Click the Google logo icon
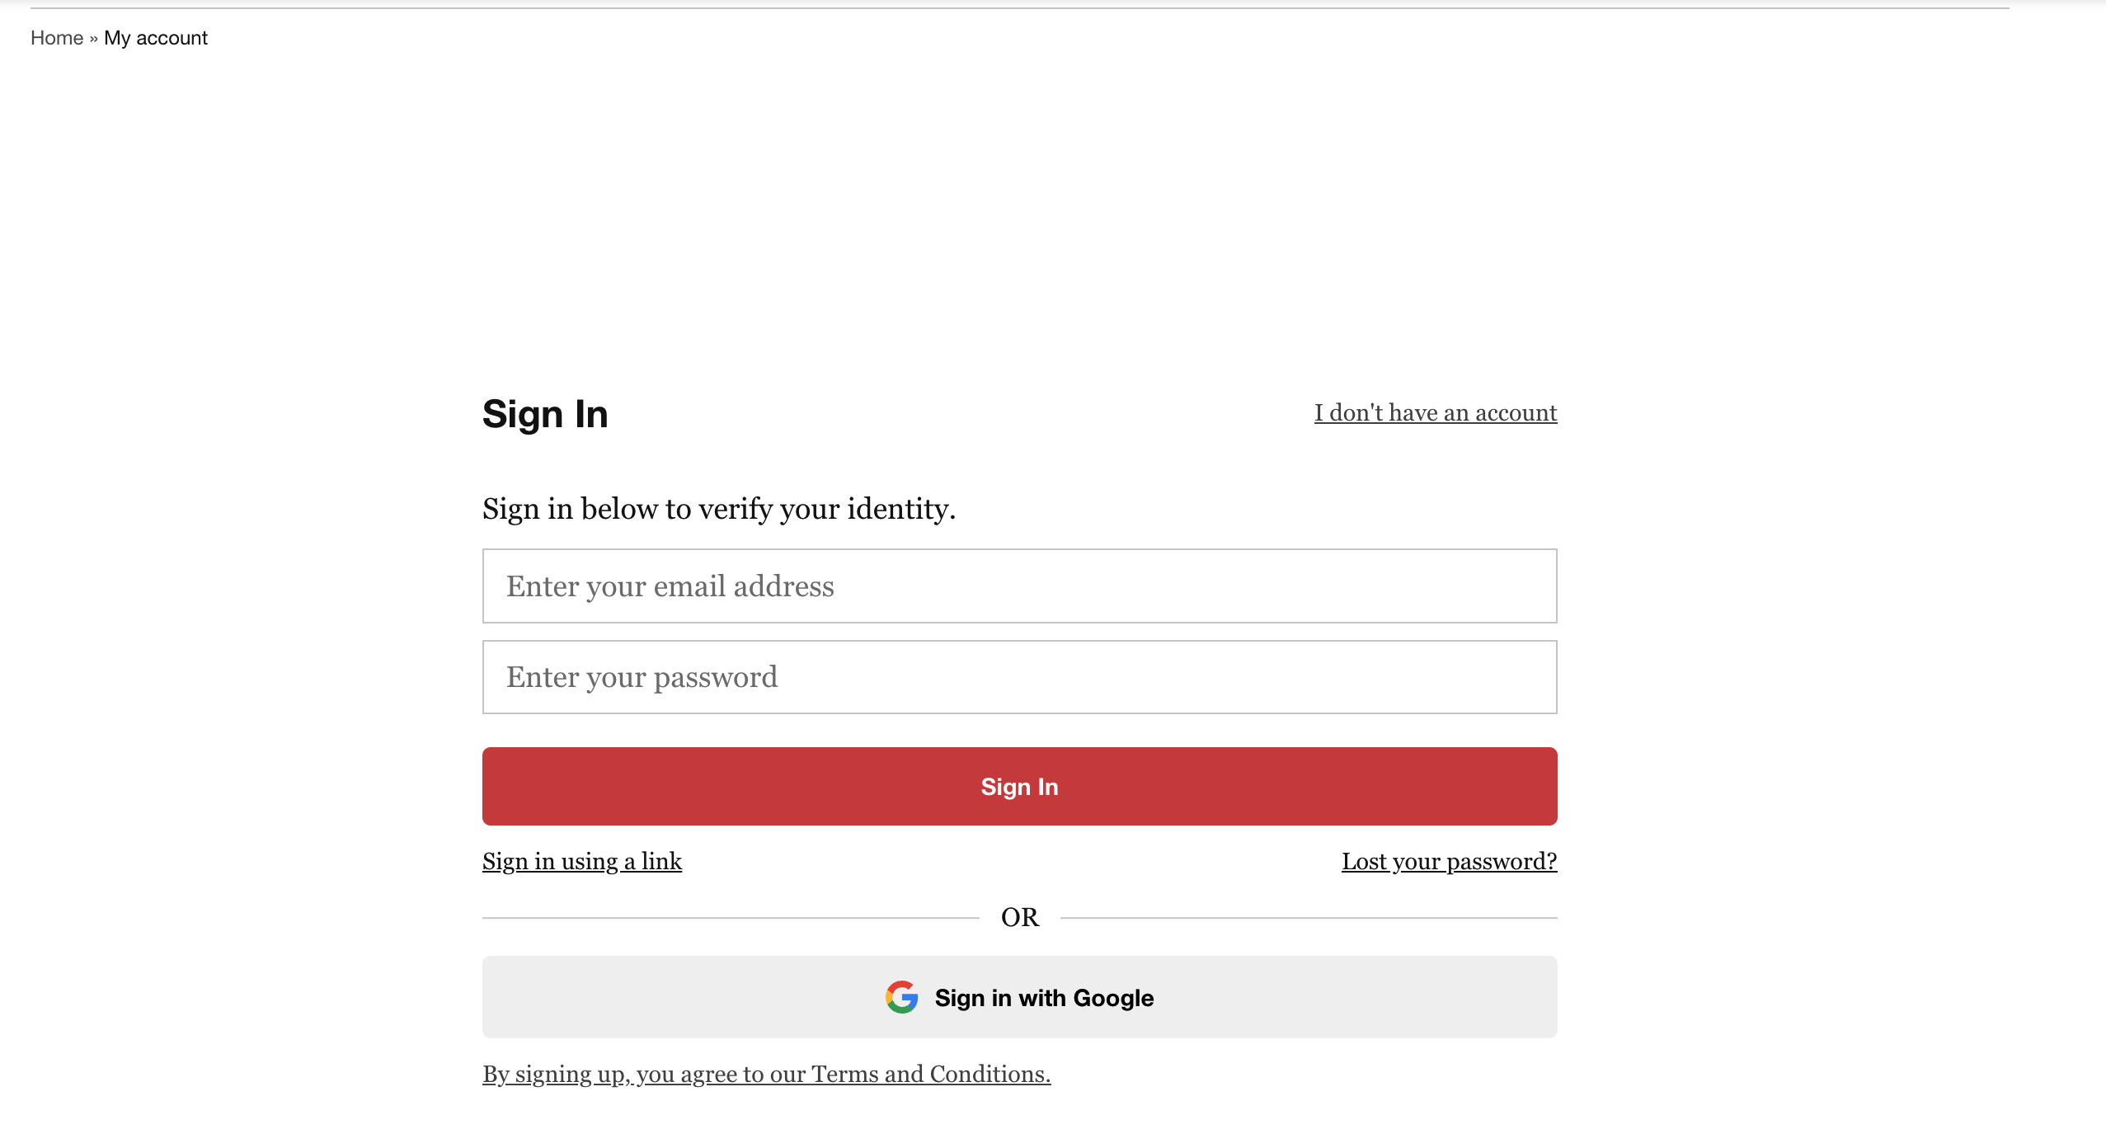Screen dimensions: 2106x1148 pyautogui.click(x=901, y=997)
